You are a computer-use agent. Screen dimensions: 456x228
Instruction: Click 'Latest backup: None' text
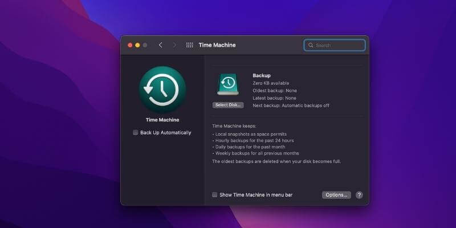pos(274,98)
